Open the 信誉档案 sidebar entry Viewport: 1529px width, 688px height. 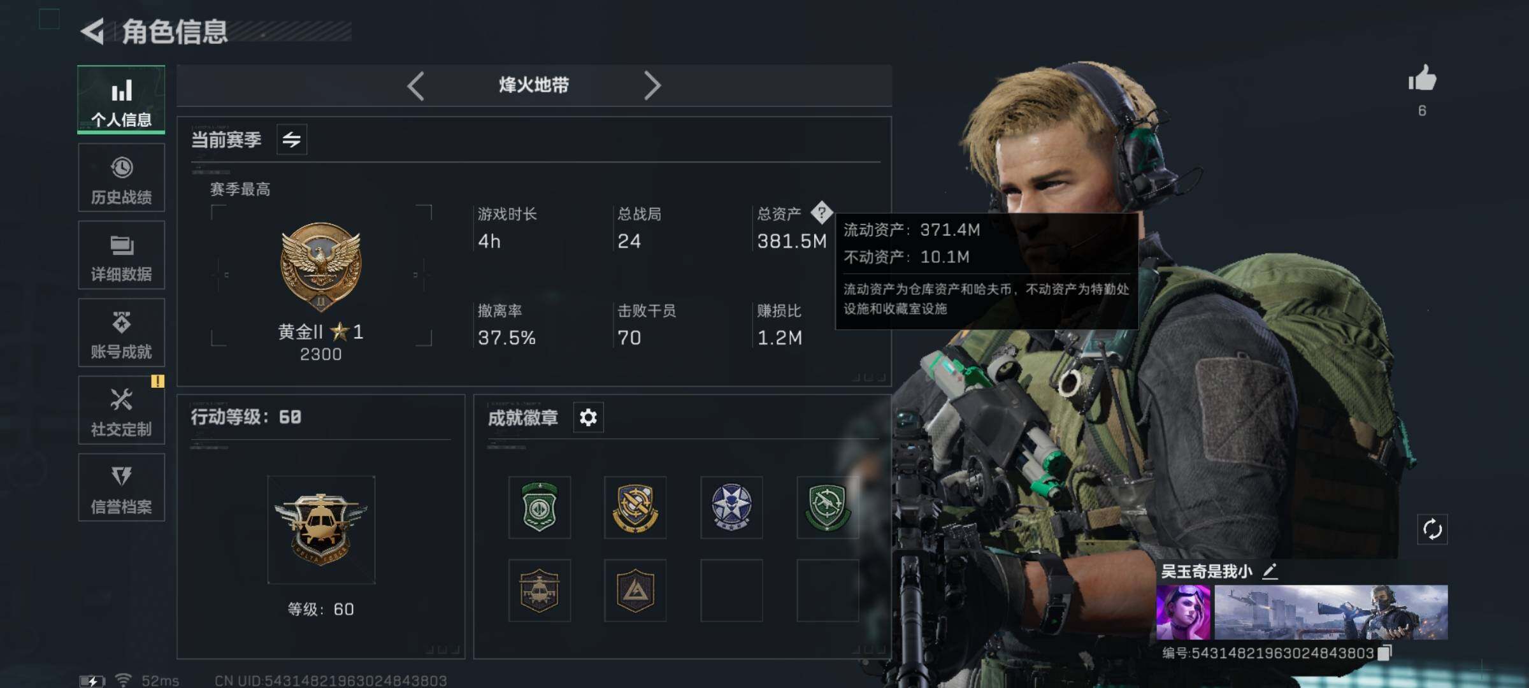click(121, 488)
